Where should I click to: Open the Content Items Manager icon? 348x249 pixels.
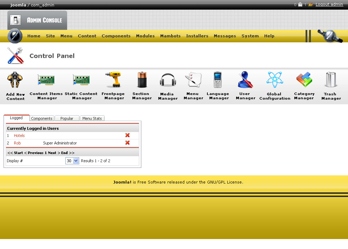point(46,80)
